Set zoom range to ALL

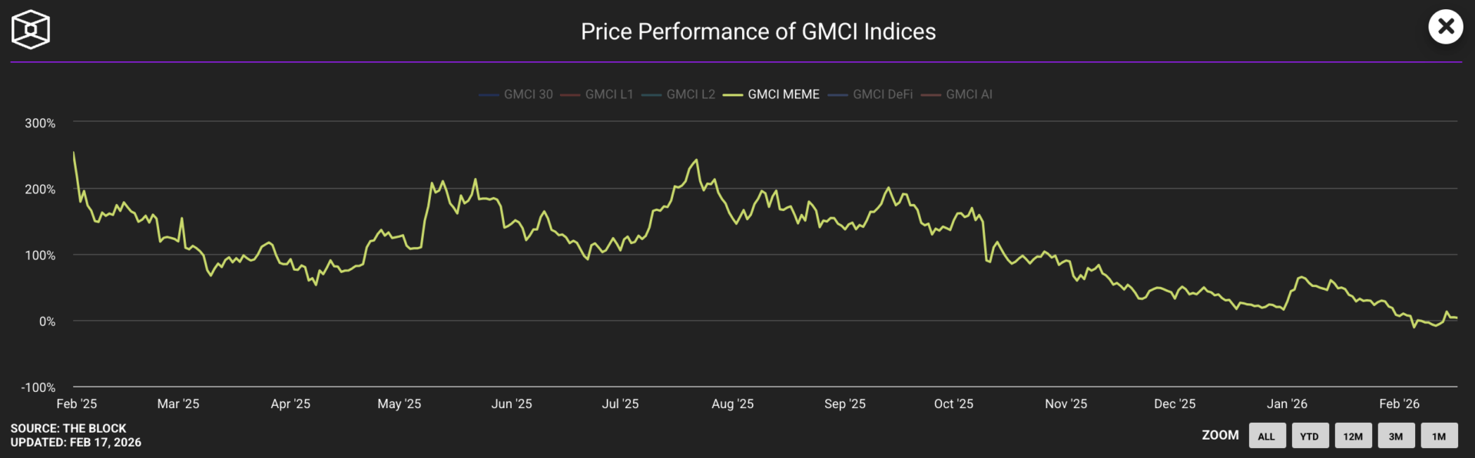tap(1267, 436)
